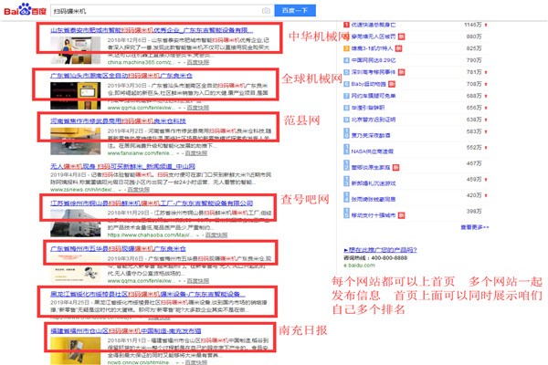Screen dimensions: 548x365
Task: Open image search via camera icon
Action: click(x=266, y=11)
